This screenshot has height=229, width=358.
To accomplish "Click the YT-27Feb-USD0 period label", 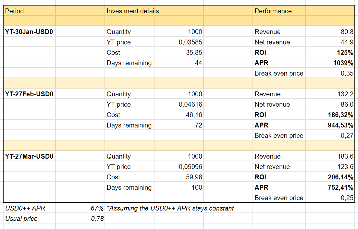I will click(29, 94).
